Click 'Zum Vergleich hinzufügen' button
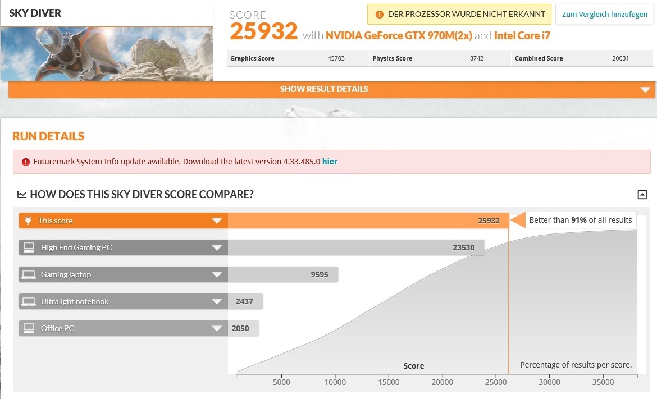The height and width of the screenshot is (399, 657). (604, 14)
